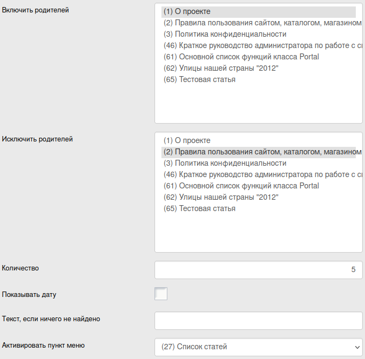
Task: Select "(3) Политика конфиденциальности" in Включить родителей list
Action: pos(225,34)
